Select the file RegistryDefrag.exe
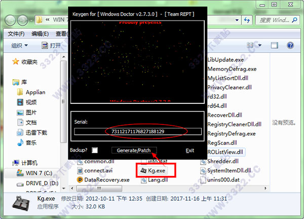The width and height of the screenshot is (304, 219). click(x=232, y=133)
